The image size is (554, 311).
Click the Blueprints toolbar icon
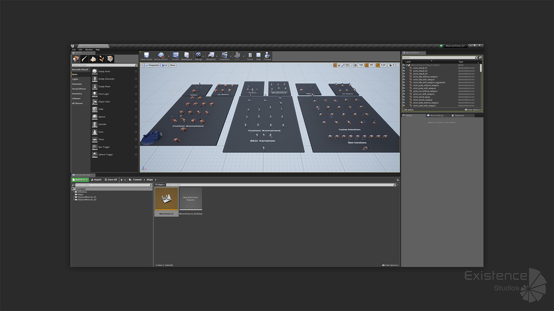211,56
